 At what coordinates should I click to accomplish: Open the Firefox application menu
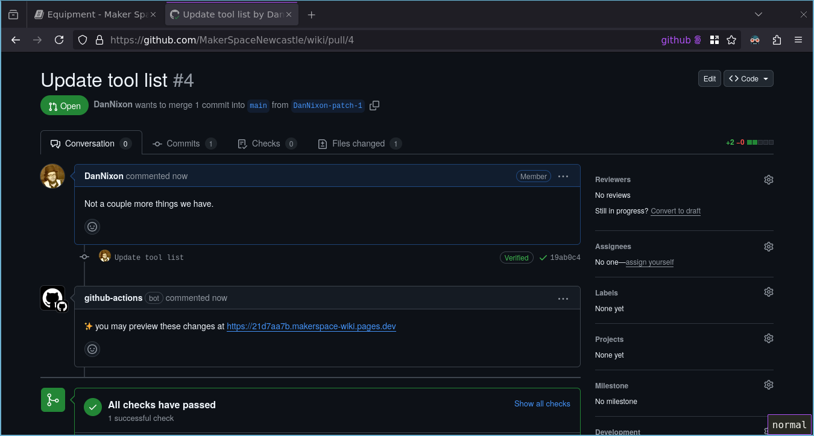[x=798, y=40]
